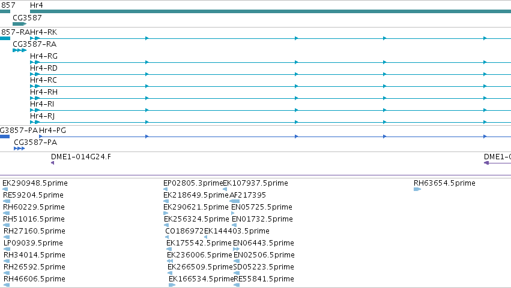Viewport: 511px width, 288px height.
Task: Click the EK290948.5prime EST label
Action: tap(35, 183)
